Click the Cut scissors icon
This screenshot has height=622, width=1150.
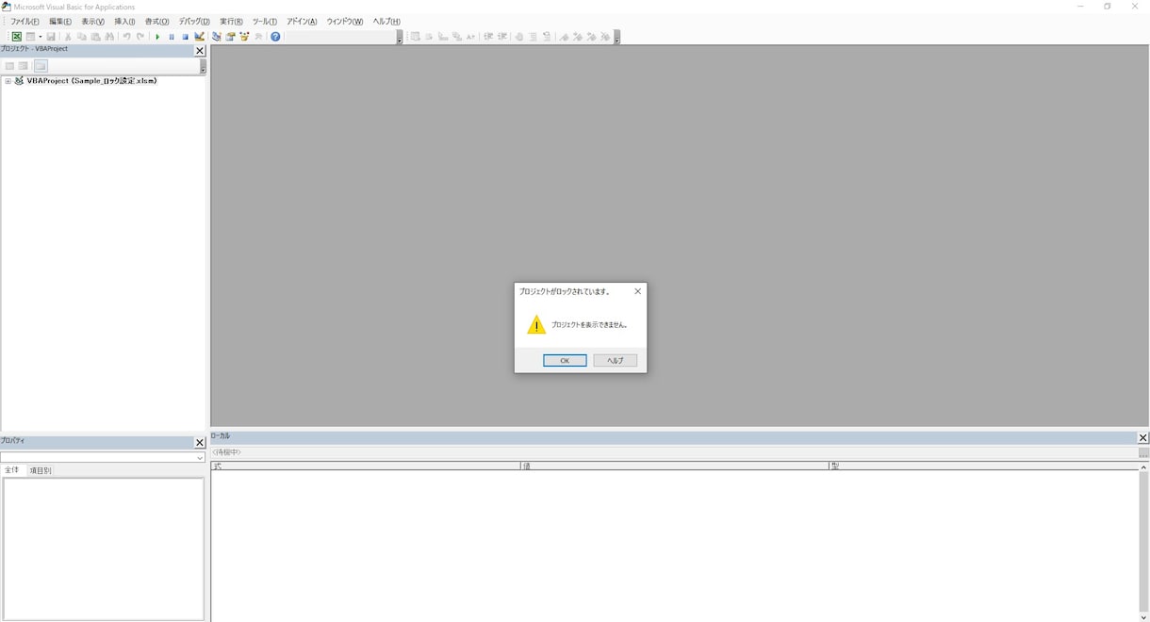pyautogui.click(x=68, y=37)
